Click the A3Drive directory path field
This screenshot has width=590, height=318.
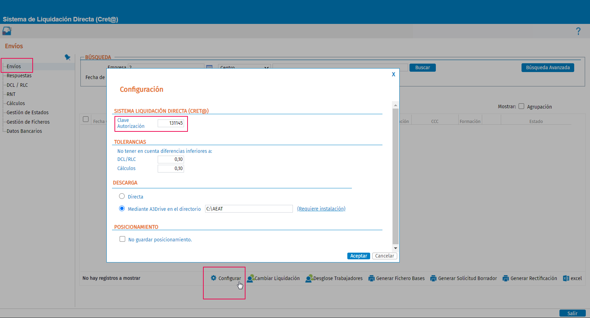pyautogui.click(x=249, y=209)
